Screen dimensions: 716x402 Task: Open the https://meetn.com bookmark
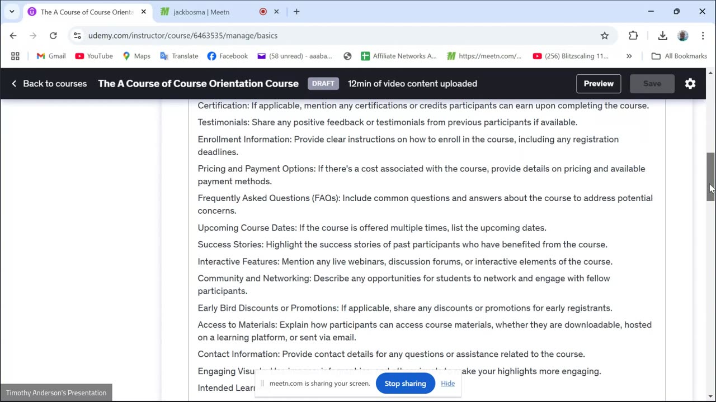tap(484, 56)
